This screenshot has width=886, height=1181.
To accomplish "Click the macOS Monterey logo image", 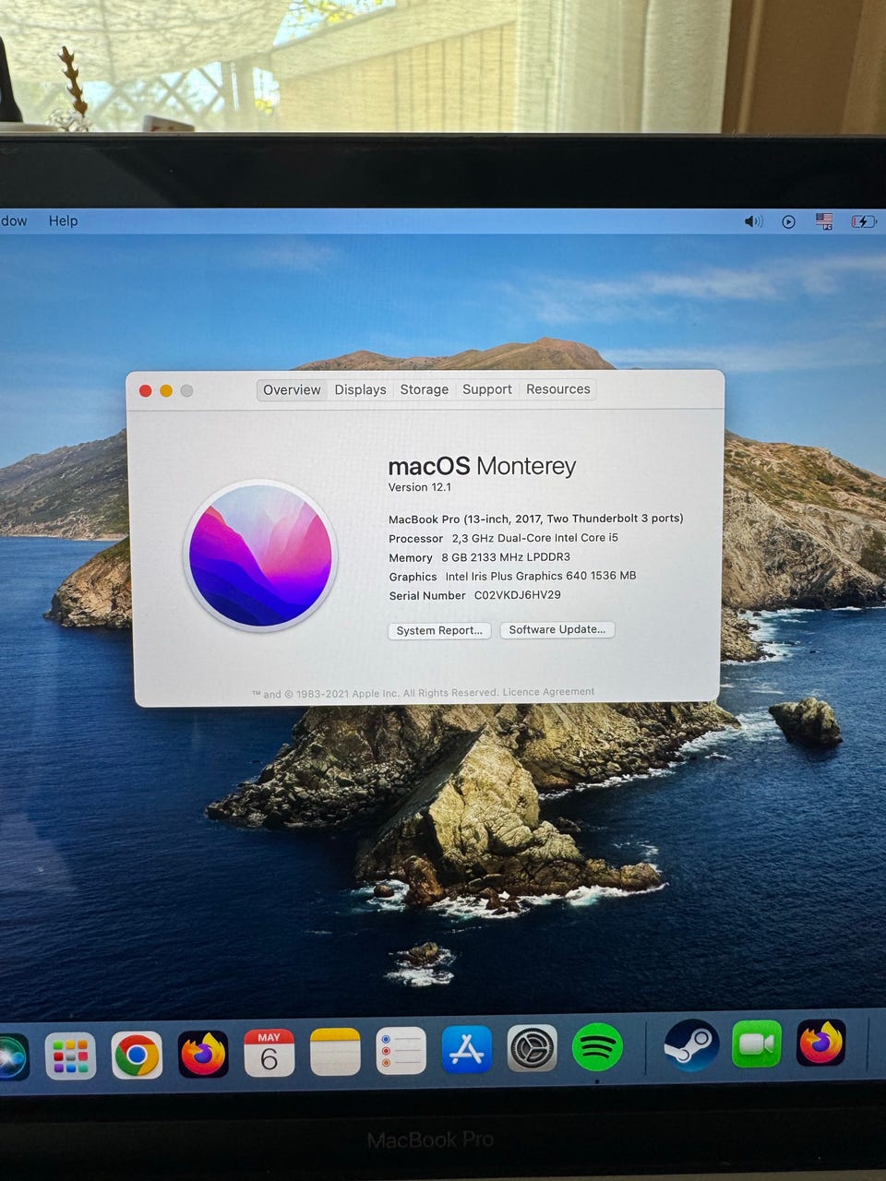I will pos(260,556).
